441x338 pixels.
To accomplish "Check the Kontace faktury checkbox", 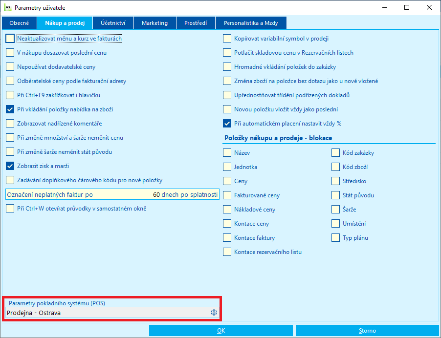I will pyautogui.click(x=227, y=238).
